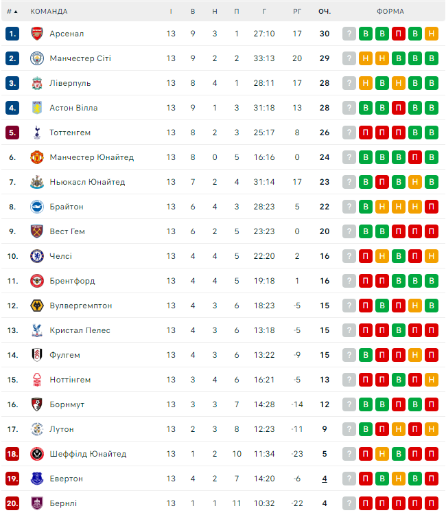Click the Manchester City club crest
The image size is (446, 515).
coord(37,58)
